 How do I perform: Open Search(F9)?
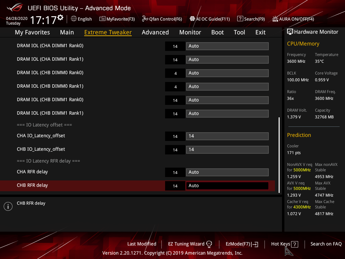[x=251, y=19]
